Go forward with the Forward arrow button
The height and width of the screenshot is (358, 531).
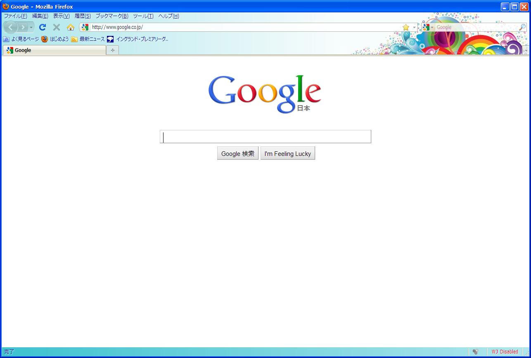23,27
